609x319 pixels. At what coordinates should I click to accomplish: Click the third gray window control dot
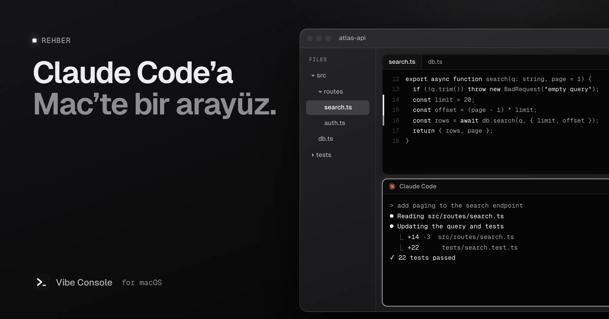click(x=328, y=38)
